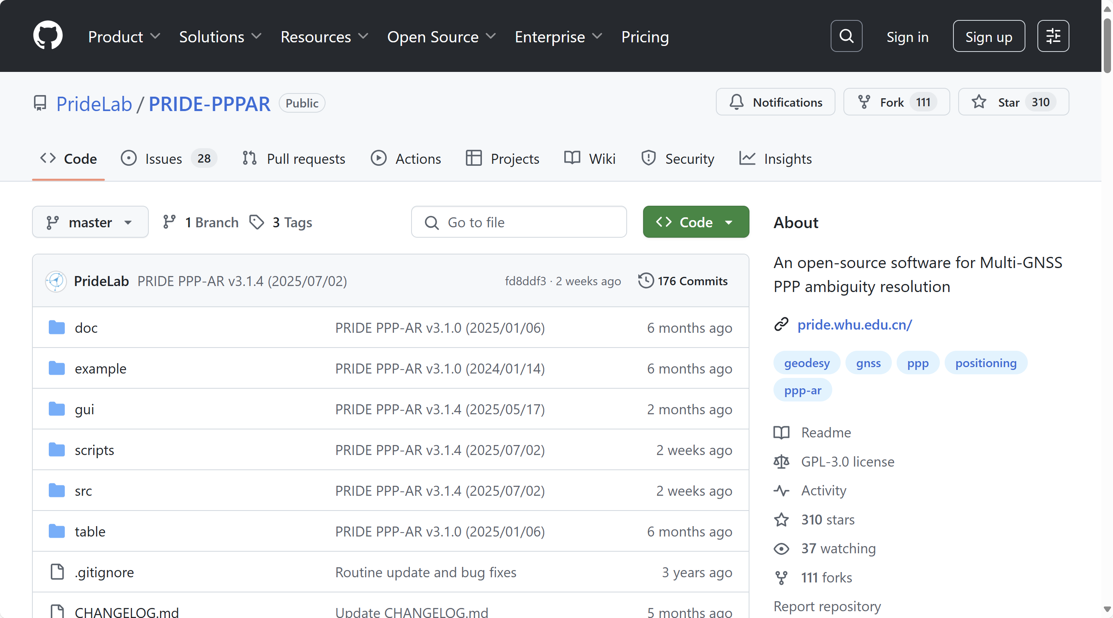This screenshot has width=1113, height=618.
Task: Click the star icon in Star button
Action: pos(979,102)
